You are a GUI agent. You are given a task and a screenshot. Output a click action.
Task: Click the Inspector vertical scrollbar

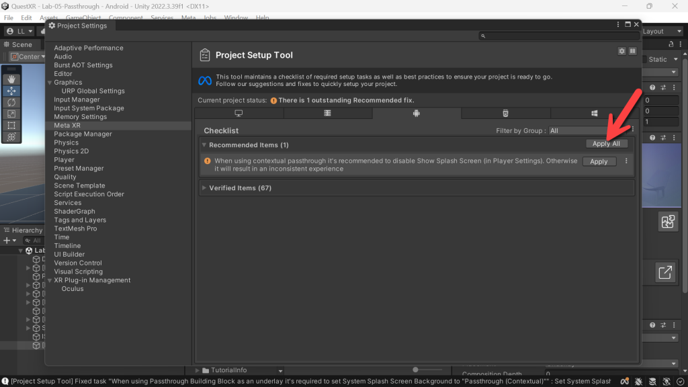[x=685, y=175]
